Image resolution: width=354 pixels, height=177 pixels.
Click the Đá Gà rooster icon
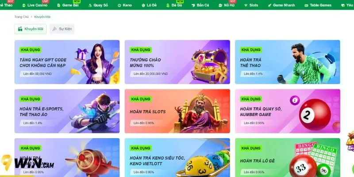coord(168,5)
